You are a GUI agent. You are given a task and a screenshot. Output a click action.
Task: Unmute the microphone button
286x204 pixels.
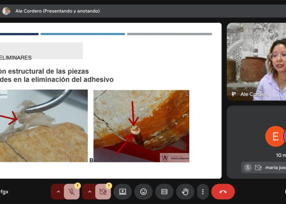(72, 192)
